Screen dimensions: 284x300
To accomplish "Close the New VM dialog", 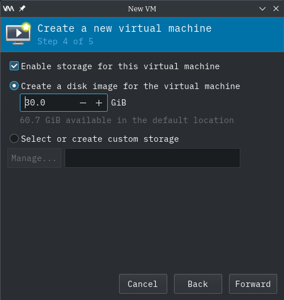I will click(x=276, y=9).
